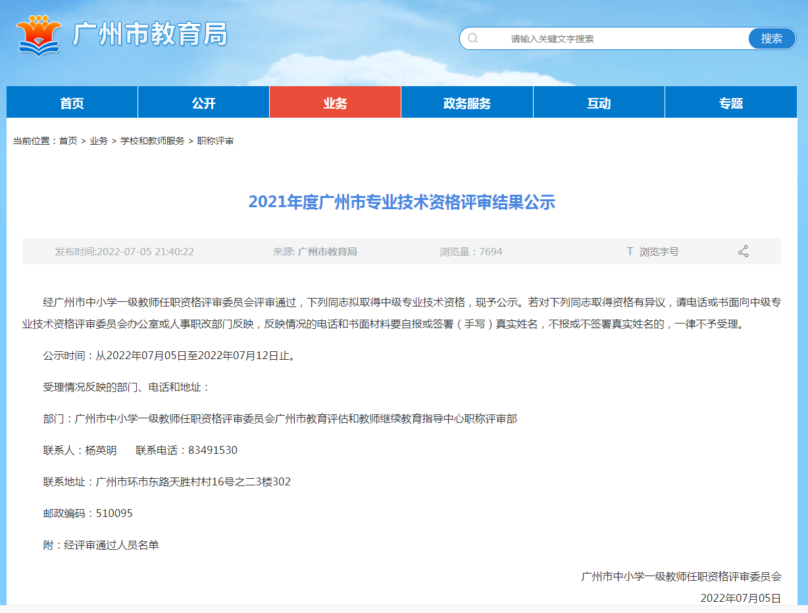Open the 互动 navigation tab

pyautogui.click(x=599, y=103)
